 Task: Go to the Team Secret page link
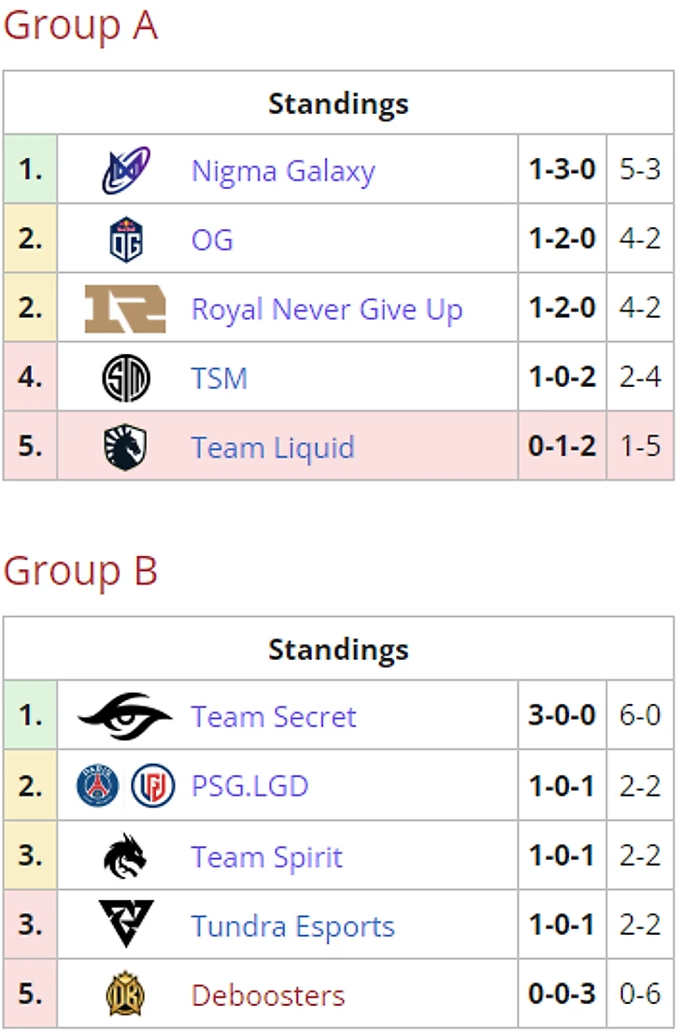[x=274, y=717]
